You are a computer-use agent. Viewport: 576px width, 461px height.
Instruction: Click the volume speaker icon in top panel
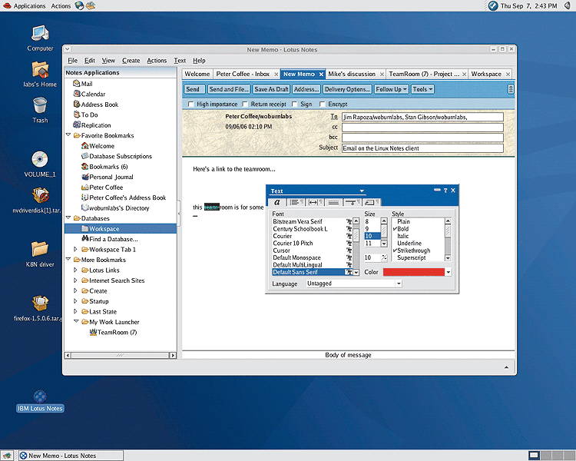568,5
